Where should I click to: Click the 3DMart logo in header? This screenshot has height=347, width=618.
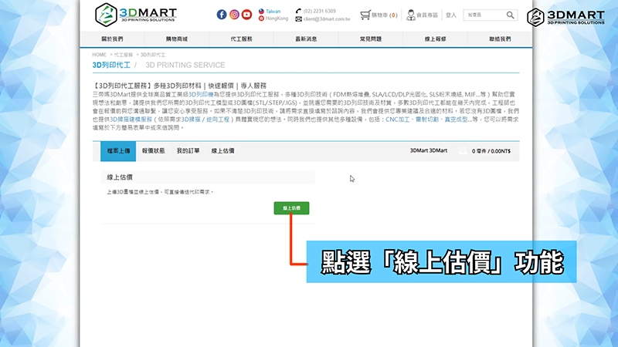point(135,15)
